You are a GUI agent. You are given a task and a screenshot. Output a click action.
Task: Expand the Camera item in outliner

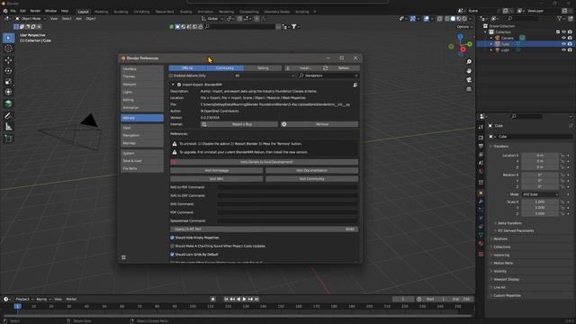[x=491, y=38]
